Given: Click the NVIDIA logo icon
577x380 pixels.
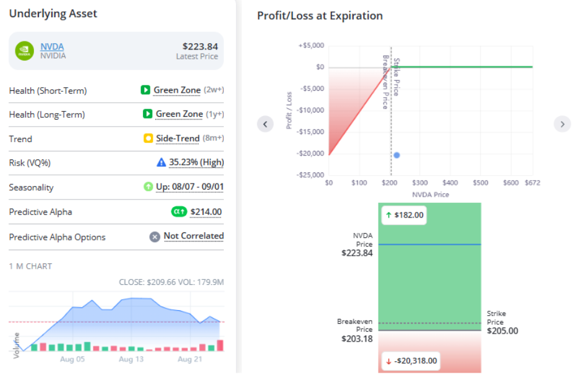Looking at the screenshot, I should tap(24, 51).
